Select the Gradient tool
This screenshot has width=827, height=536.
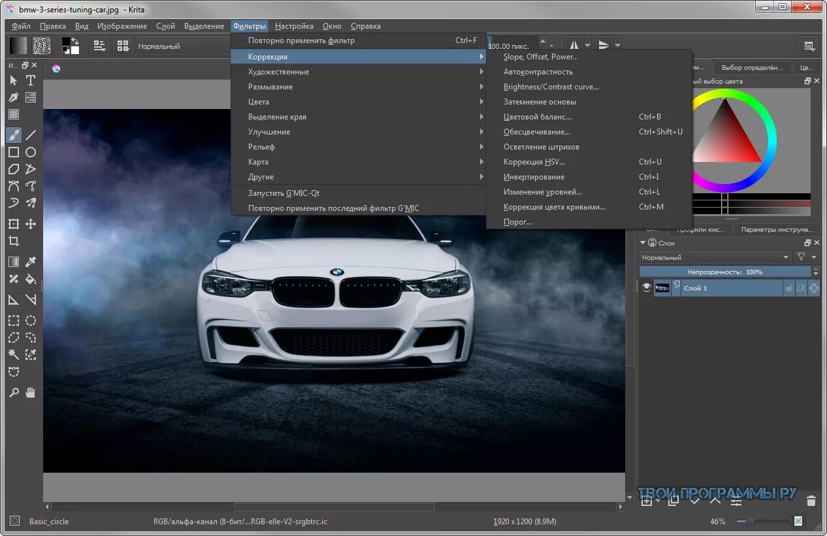pos(13,262)
